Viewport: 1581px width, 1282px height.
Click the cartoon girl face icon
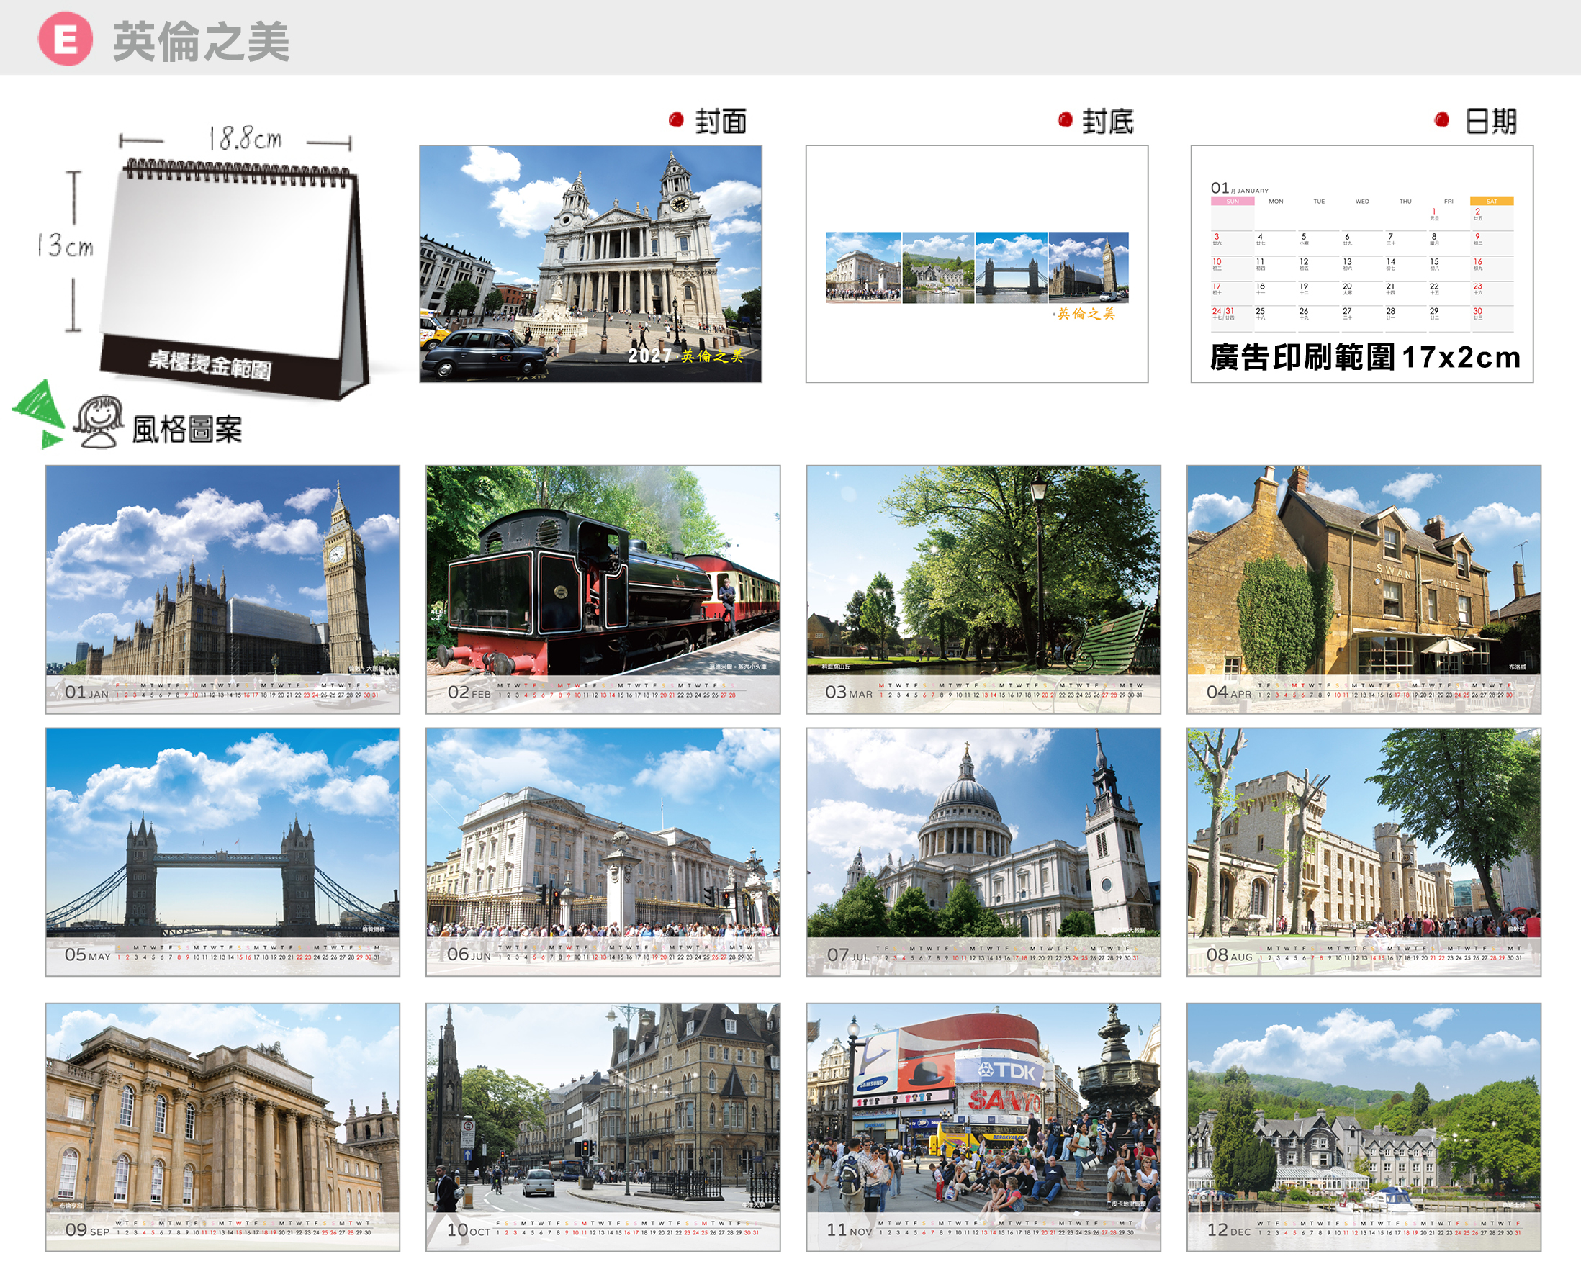(98, 422)
